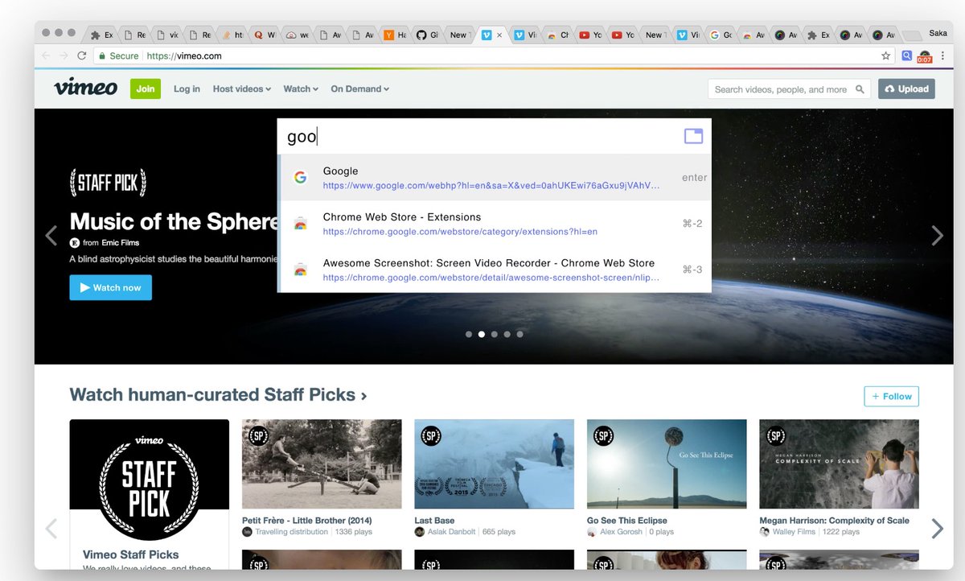This screenshot has height=581, width=965.
Task: Open the On Demand dropdown
Action: (359, 89)
